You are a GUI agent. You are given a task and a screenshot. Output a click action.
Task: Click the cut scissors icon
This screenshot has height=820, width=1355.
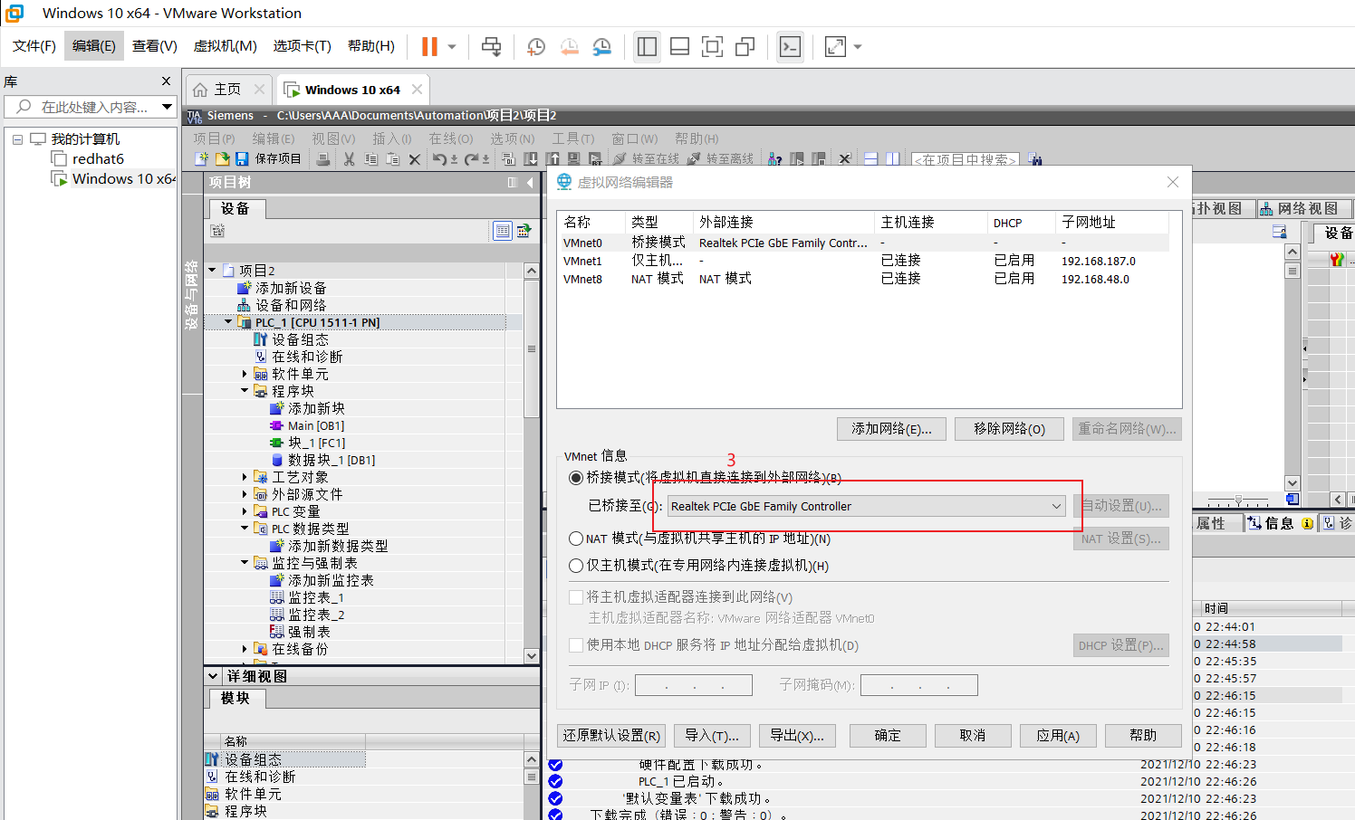click(x=349, y=159)
